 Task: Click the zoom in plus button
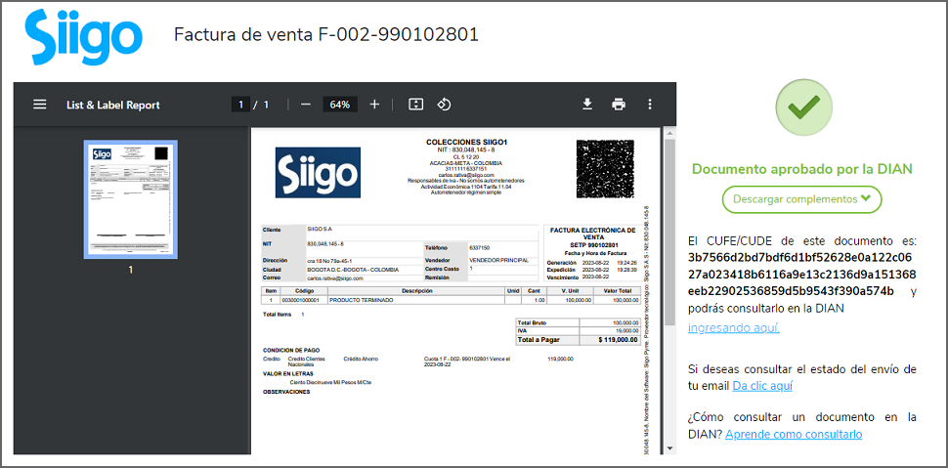click(x=374, y=105)
